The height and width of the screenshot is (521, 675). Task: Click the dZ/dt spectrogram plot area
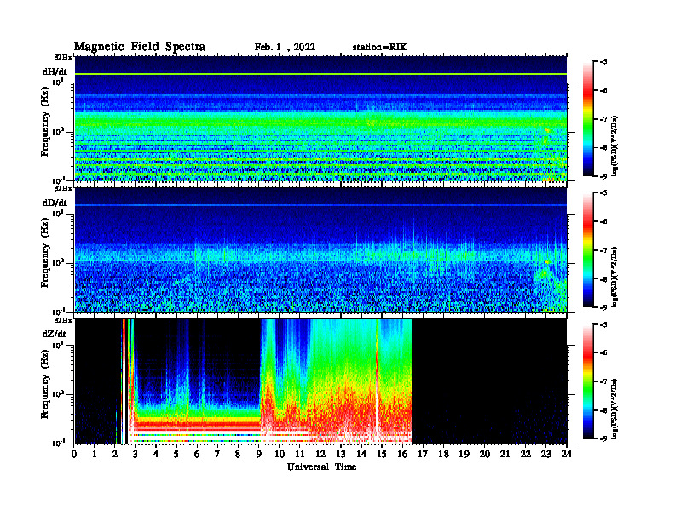point(320,381)
